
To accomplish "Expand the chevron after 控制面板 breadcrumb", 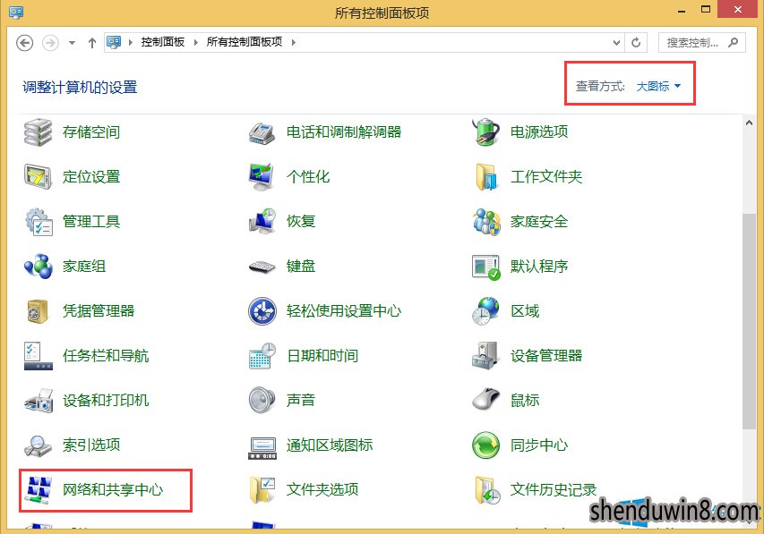I will pos(196,42).
